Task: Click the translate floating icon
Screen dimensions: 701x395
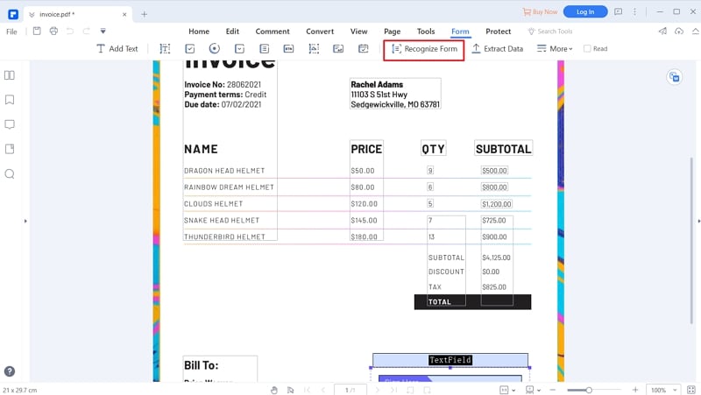Action: click(675, 77)
